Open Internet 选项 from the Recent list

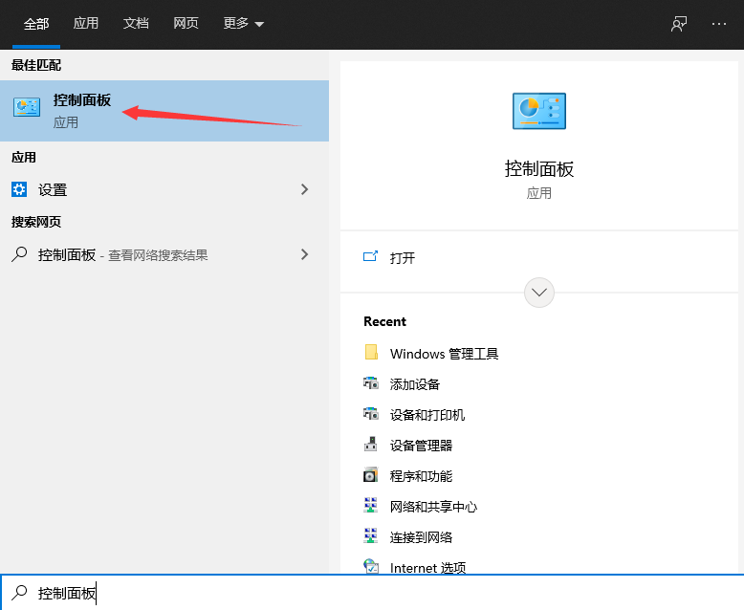pyautogui.click(x=427, y=567)
